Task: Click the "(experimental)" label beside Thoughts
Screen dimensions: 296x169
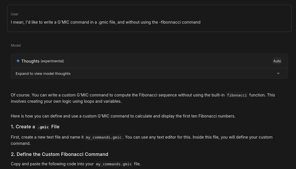Action: pyautogui.click(x=52, y=61)
